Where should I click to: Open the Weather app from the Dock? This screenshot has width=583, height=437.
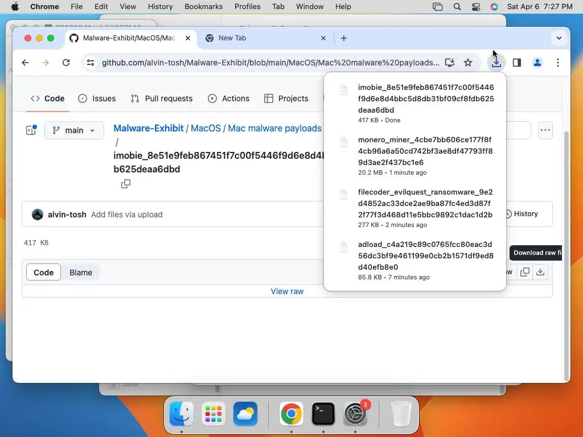245,414
